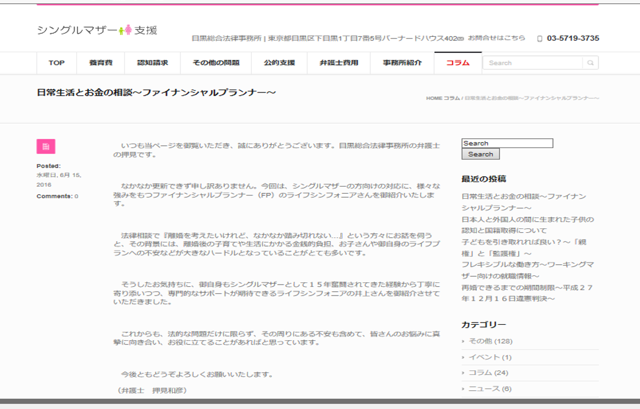Open the 養育費 menu item
Image resolution: width=640 pixels, height=409 pixels.
tap(101, 63)
